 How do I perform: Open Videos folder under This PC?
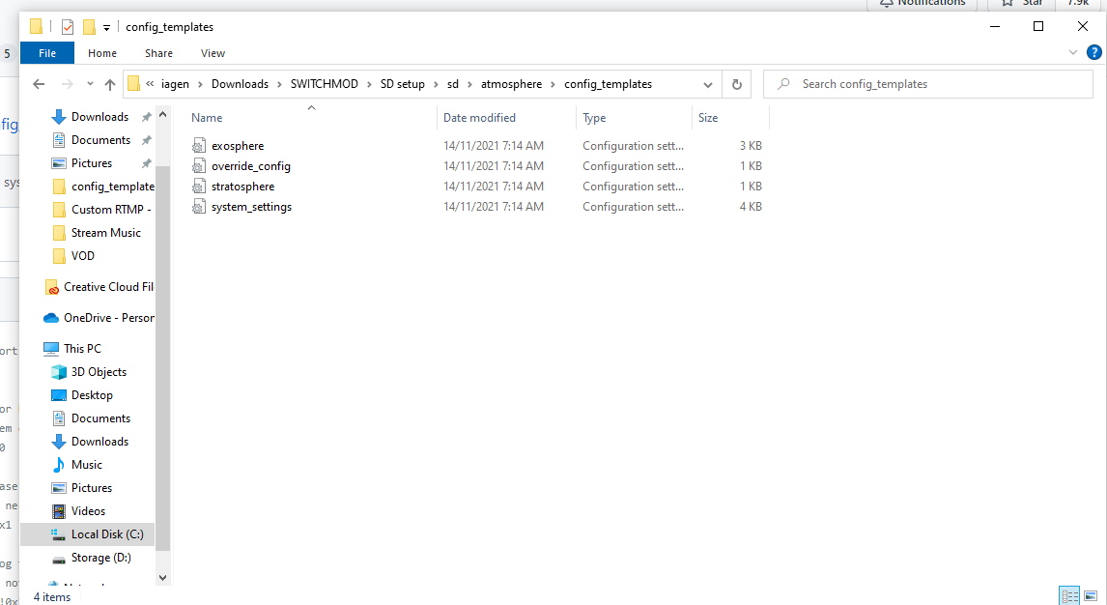tap(88, 512)
